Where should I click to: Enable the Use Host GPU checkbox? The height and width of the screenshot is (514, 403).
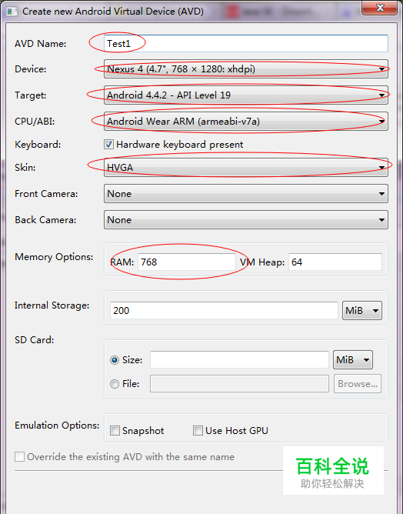[x=198, y=430]
